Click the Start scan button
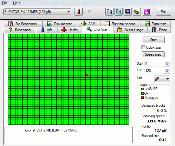The width and height of the screenshot is (175, 146). [x=154, y=40]
